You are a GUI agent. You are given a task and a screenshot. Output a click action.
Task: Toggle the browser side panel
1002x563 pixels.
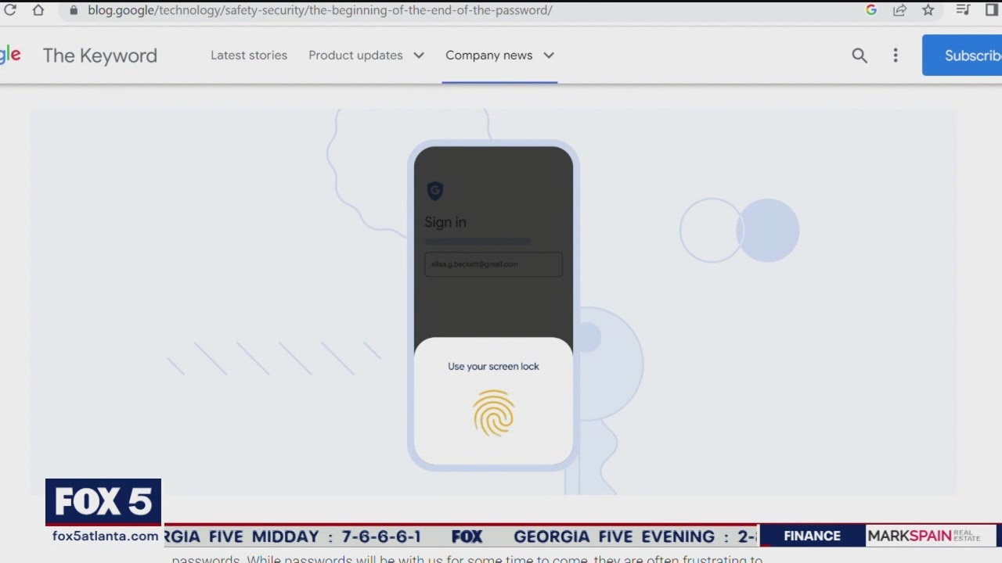[992, 10]
